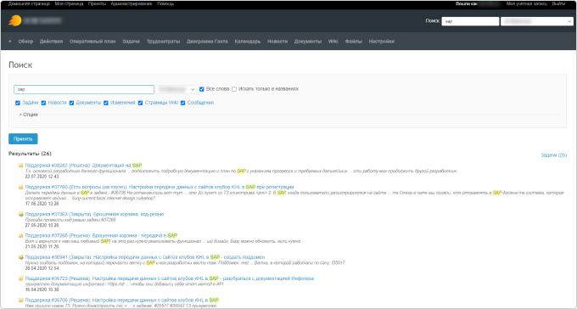Open 'Проекты' in the top menu
Image resolution: width=577 pixels, height=309 pixels.
click(x=97, y=3)
